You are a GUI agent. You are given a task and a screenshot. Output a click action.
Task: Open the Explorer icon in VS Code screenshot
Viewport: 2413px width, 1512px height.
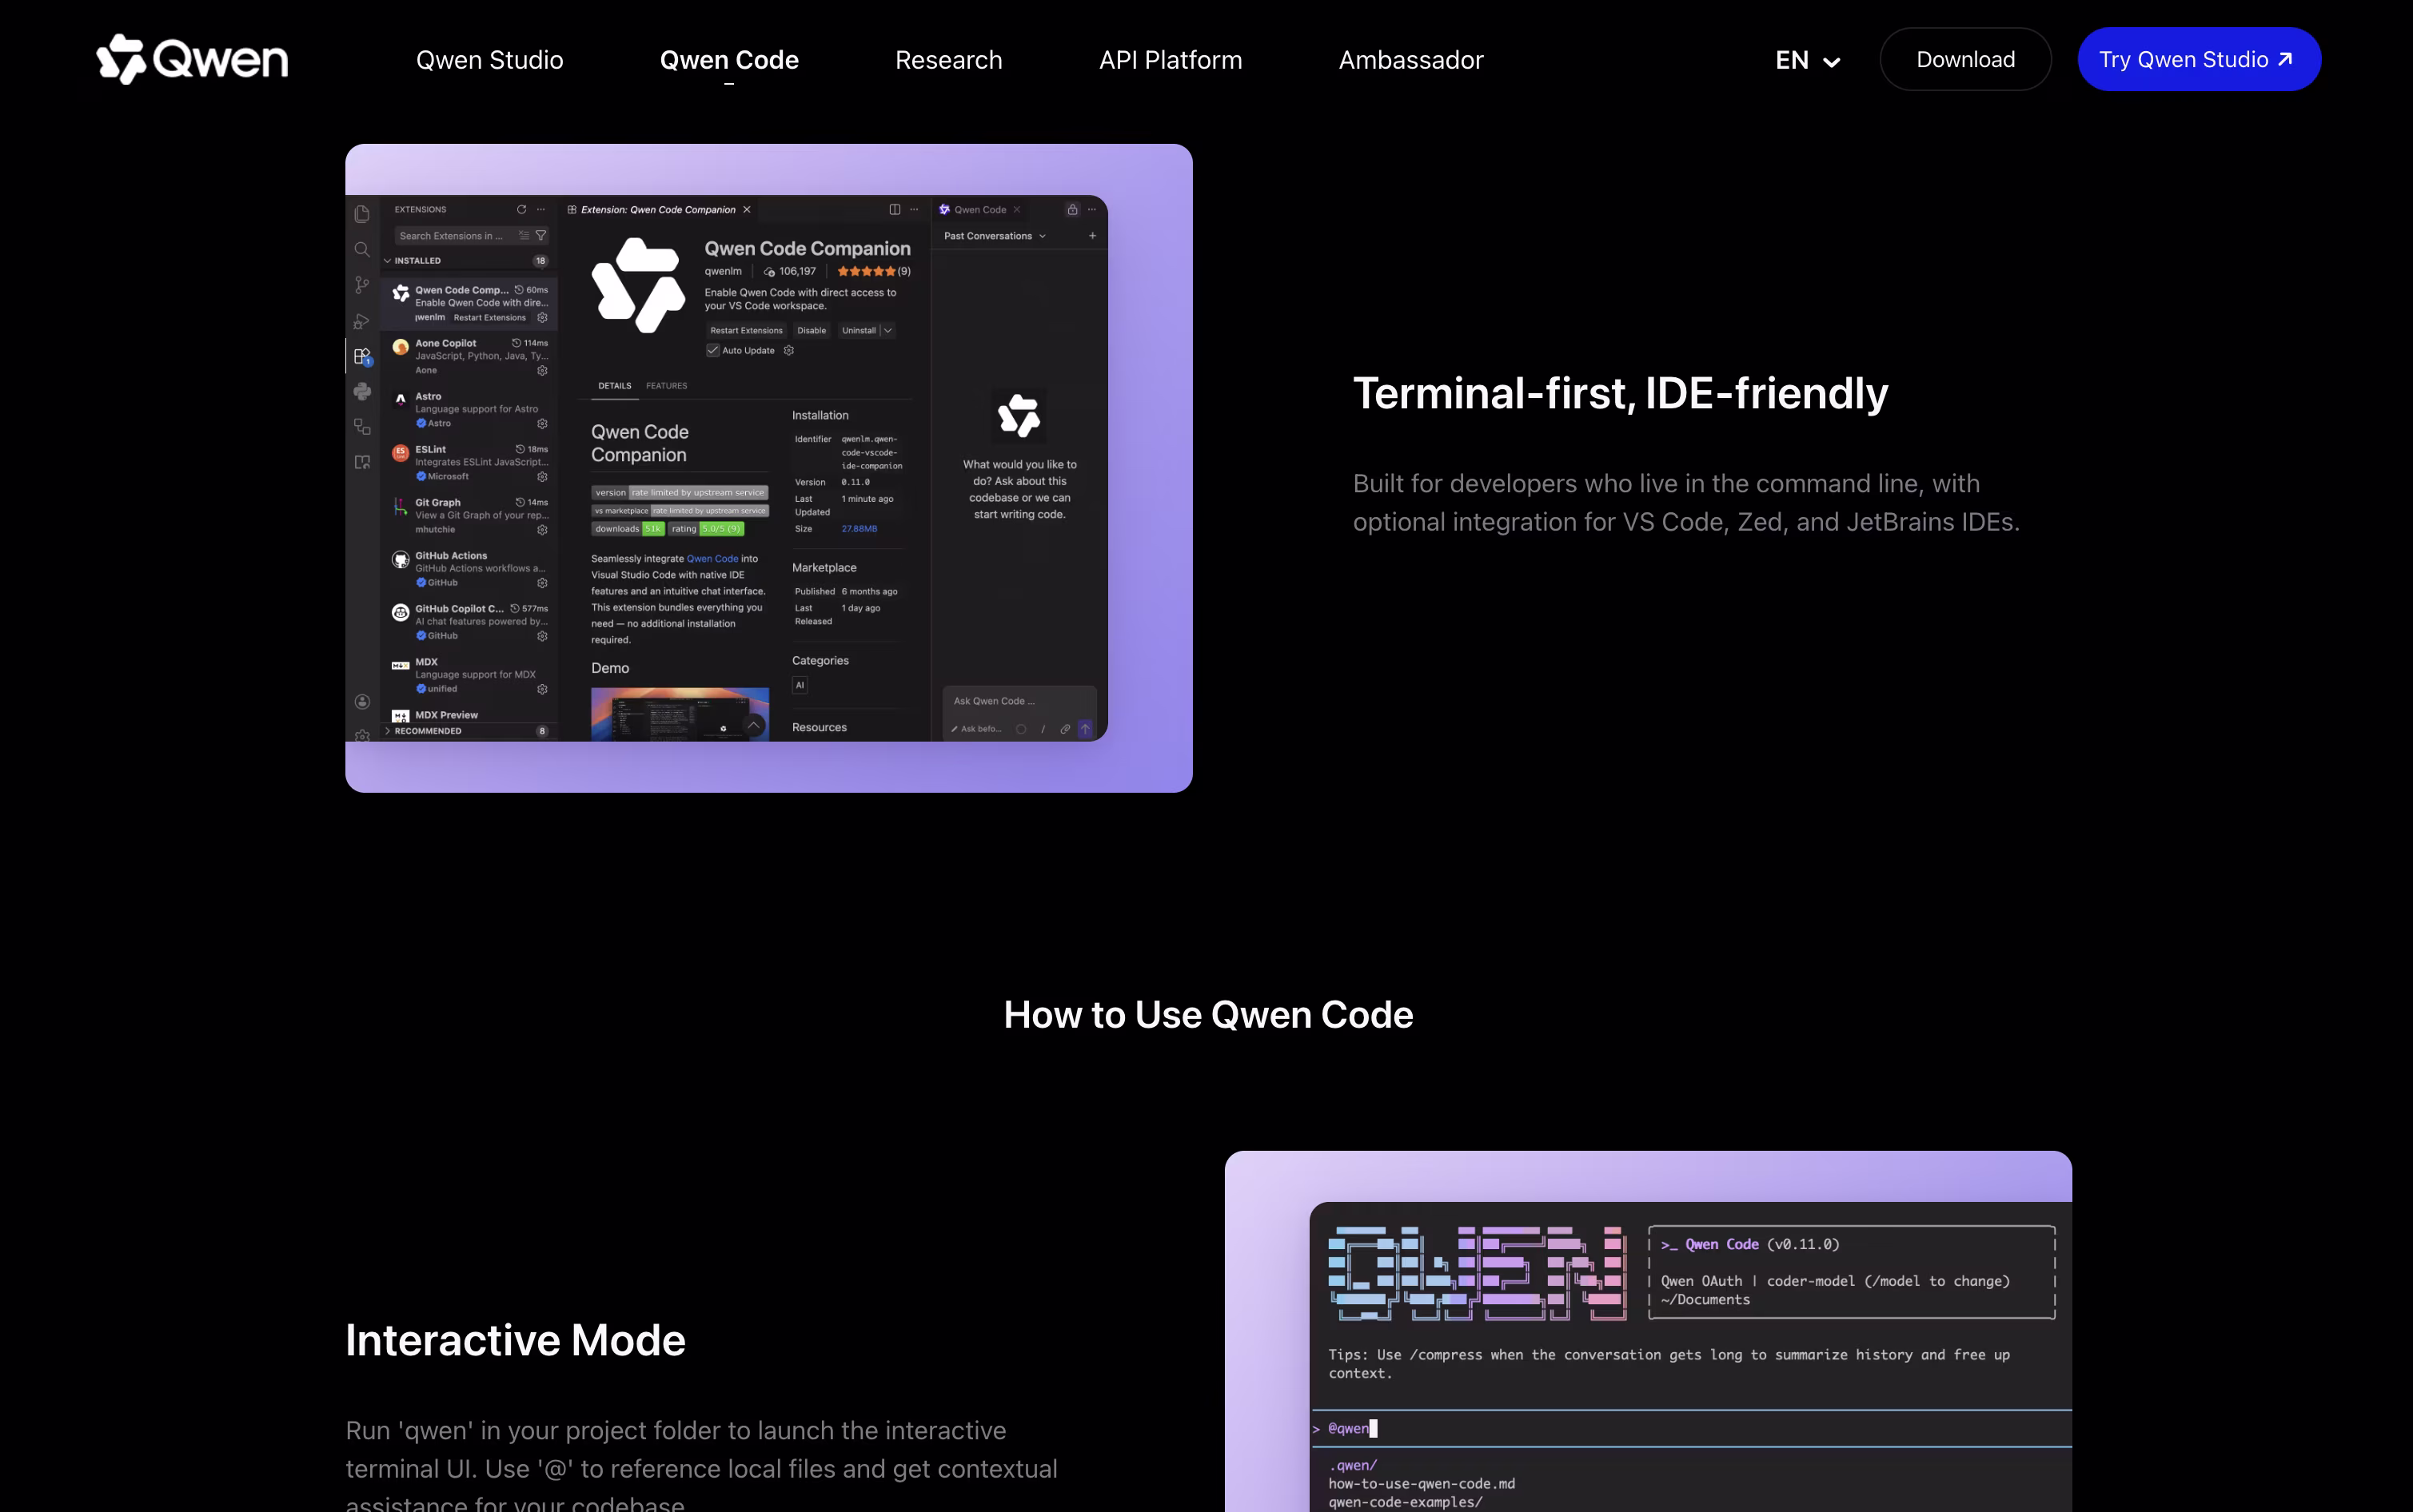(362, 213)
